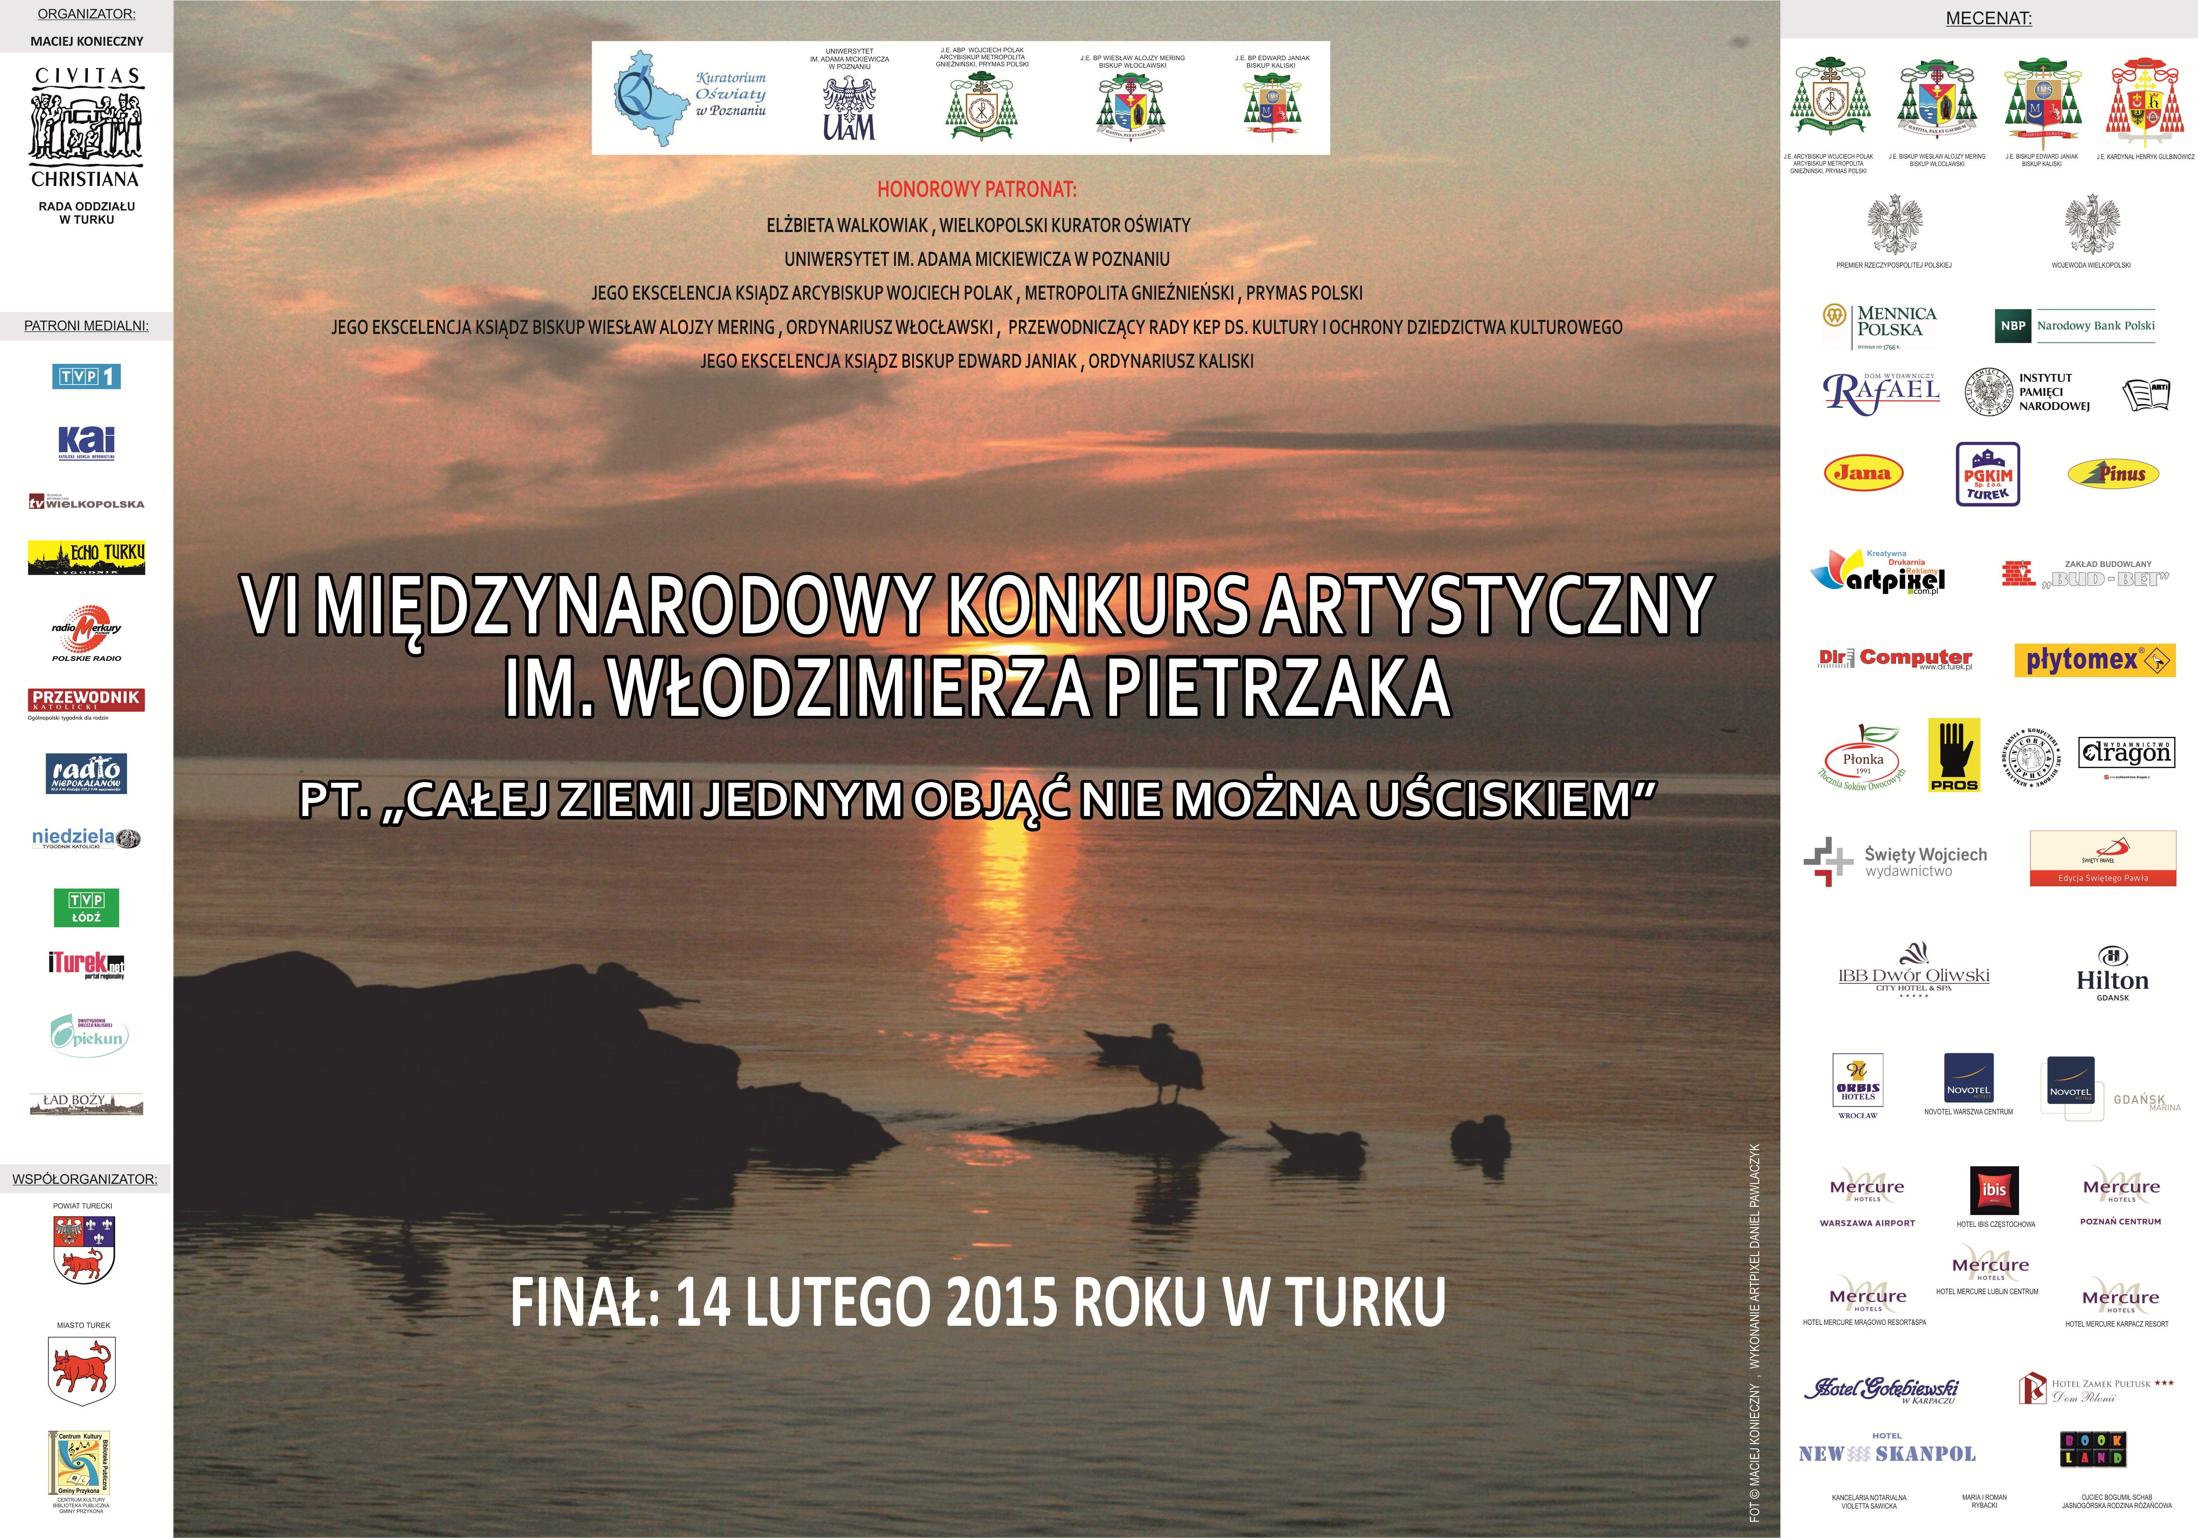The width and height of the screenshot is (2198, 1538).
Task: Click the Echo Turku logo
Action: pos(86,557)
